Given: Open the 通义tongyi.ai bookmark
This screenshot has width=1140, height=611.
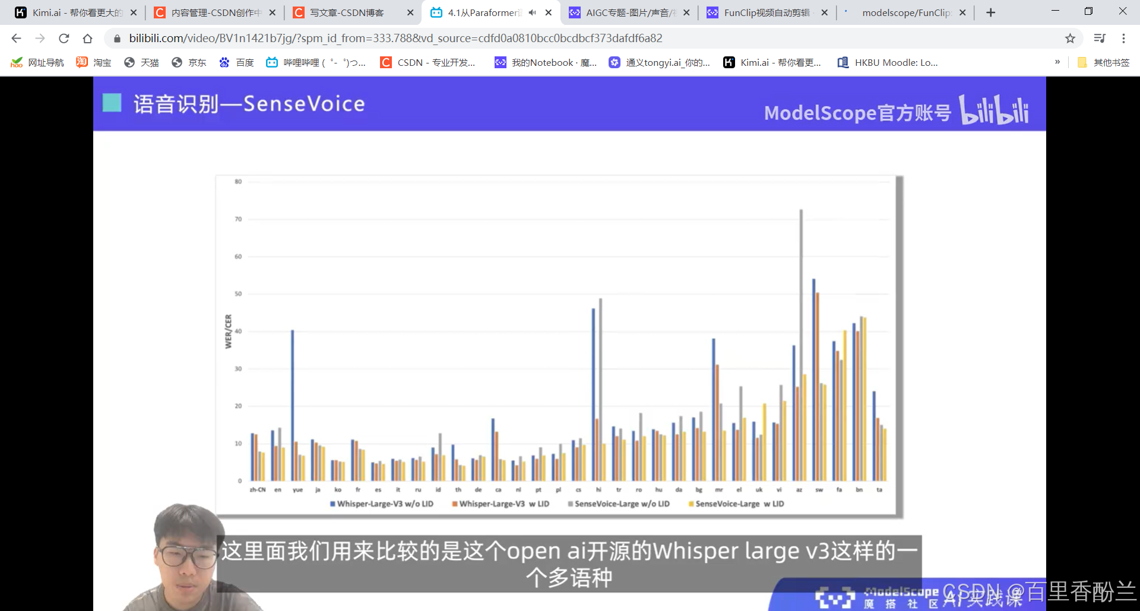Looking at the screenshot, I should click(660, 62).
